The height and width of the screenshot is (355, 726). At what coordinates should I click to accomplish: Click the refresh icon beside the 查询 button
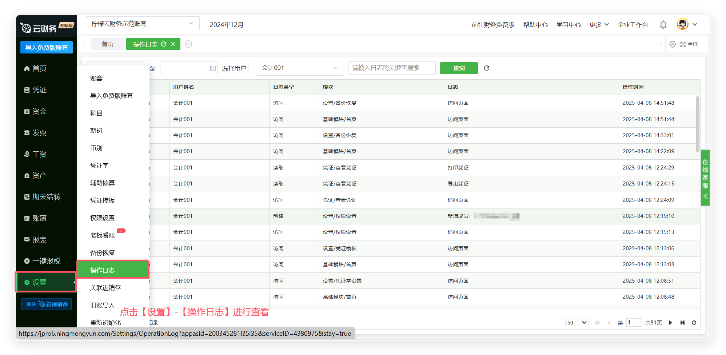[487, 68]
